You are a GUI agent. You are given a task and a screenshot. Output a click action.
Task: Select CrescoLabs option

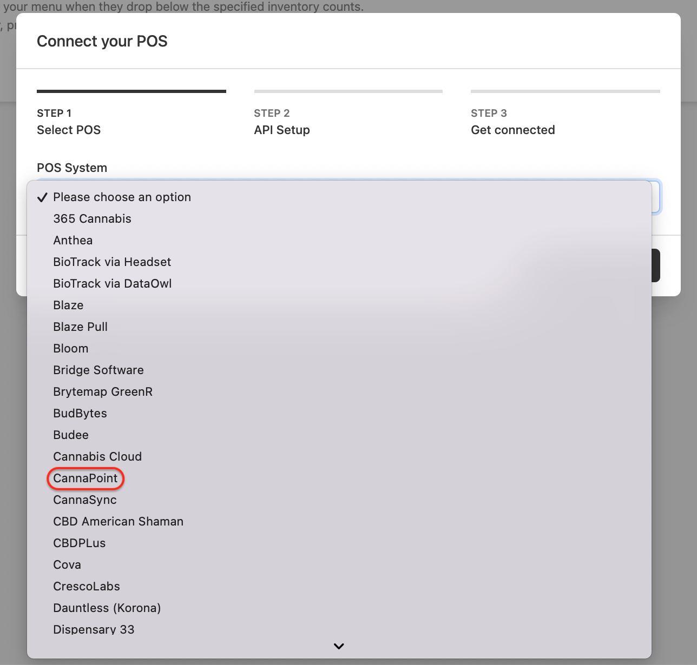(339, 586)
